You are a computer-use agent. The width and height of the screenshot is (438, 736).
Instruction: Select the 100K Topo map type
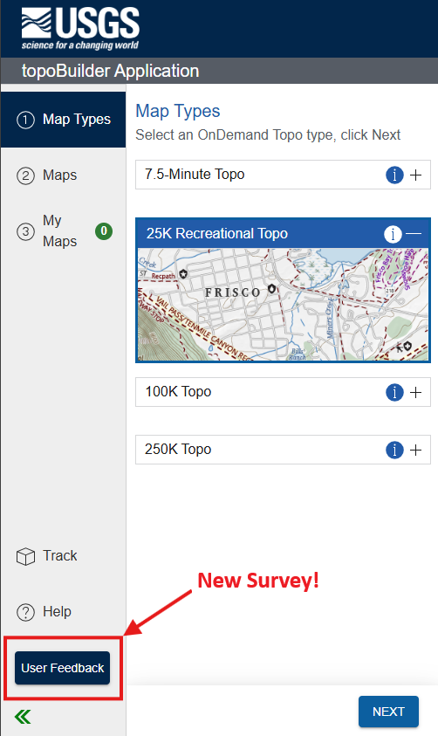(x=283, y=392)
